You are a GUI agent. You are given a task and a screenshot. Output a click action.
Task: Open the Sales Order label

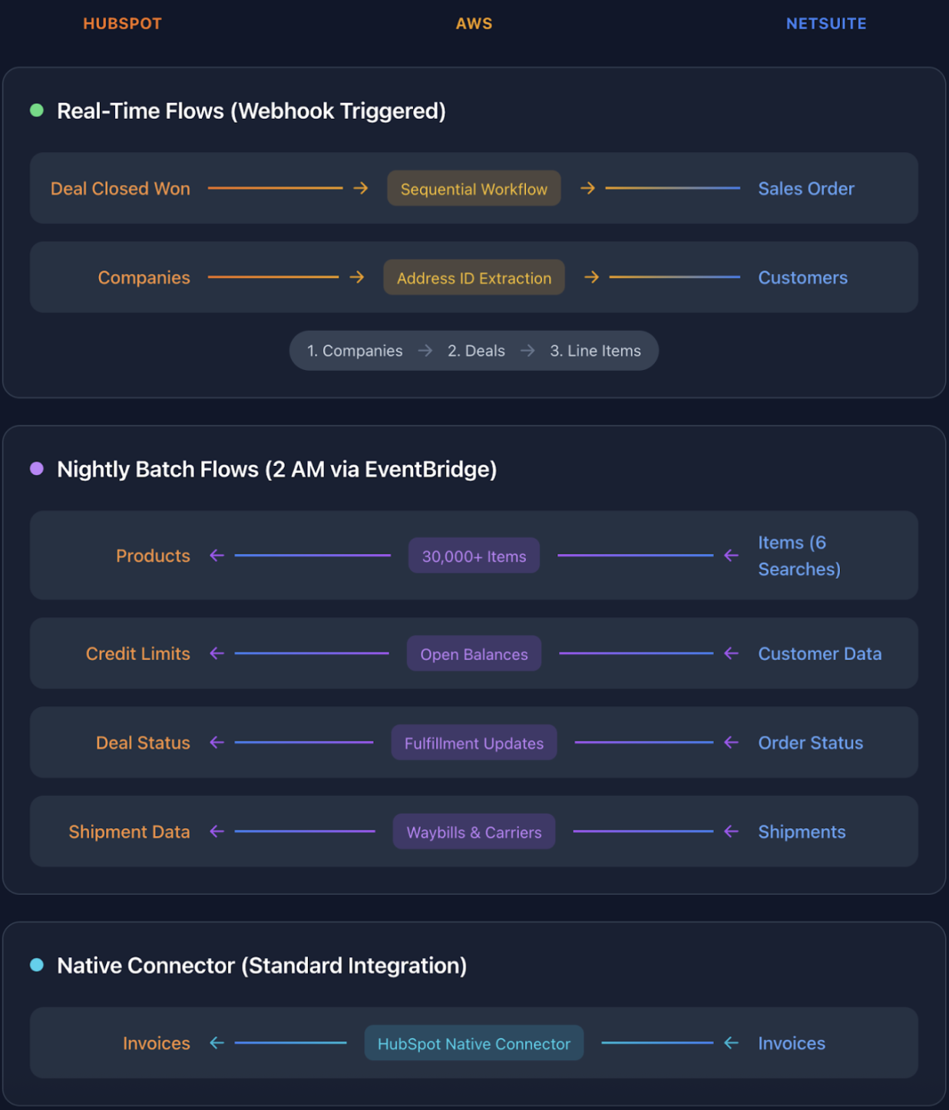[806, 189]
